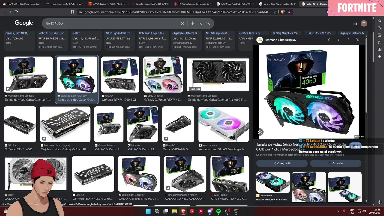
Task: Open Google Lens image search
Action: [x=200, y=23]
